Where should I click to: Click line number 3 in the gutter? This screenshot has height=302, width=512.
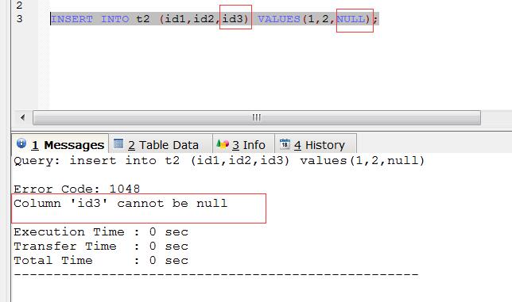(20, 18)
